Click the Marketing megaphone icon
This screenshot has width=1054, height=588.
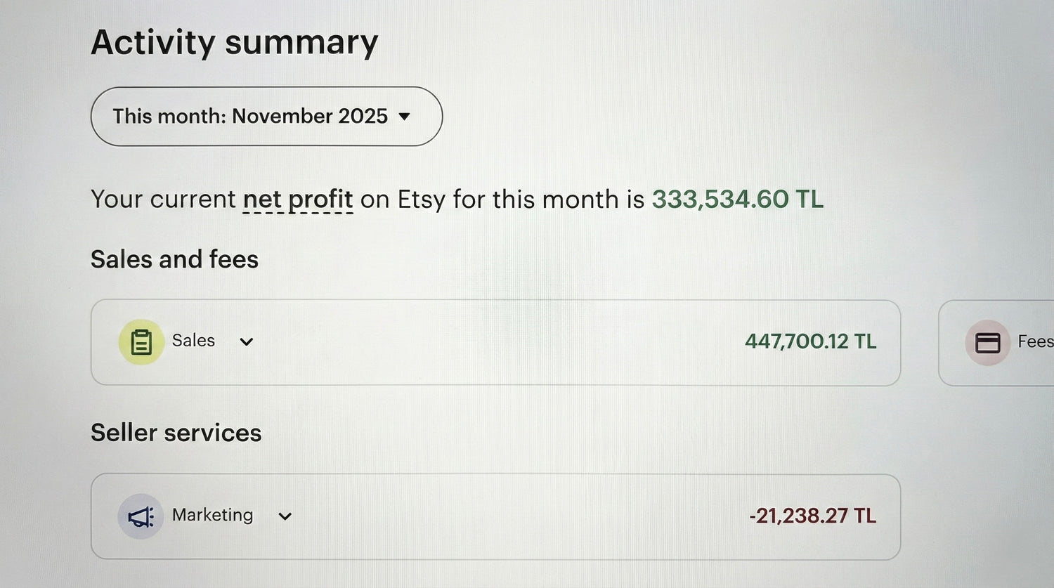pyautogui.click(x=141, y=517)
